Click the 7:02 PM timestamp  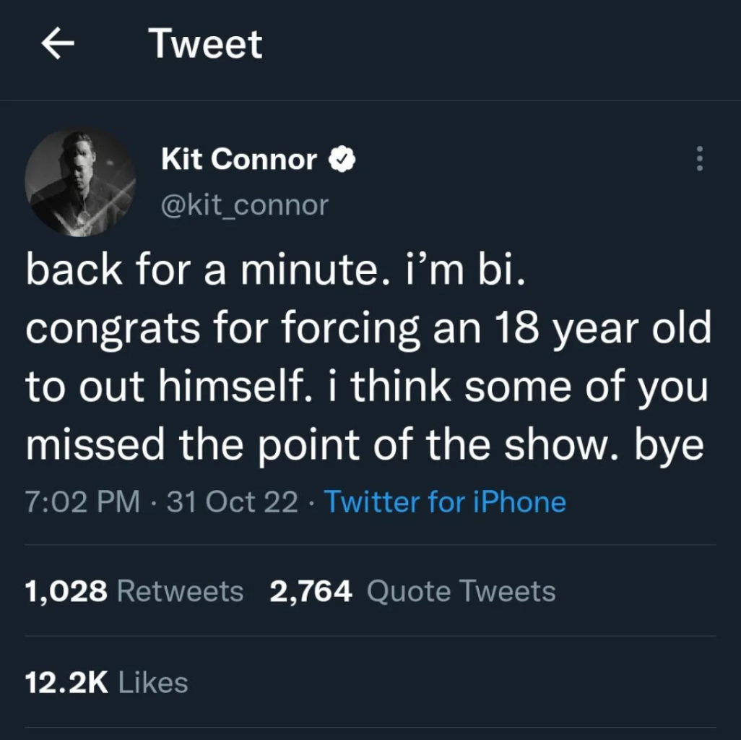pyautogui.click(x=83, y=502)
